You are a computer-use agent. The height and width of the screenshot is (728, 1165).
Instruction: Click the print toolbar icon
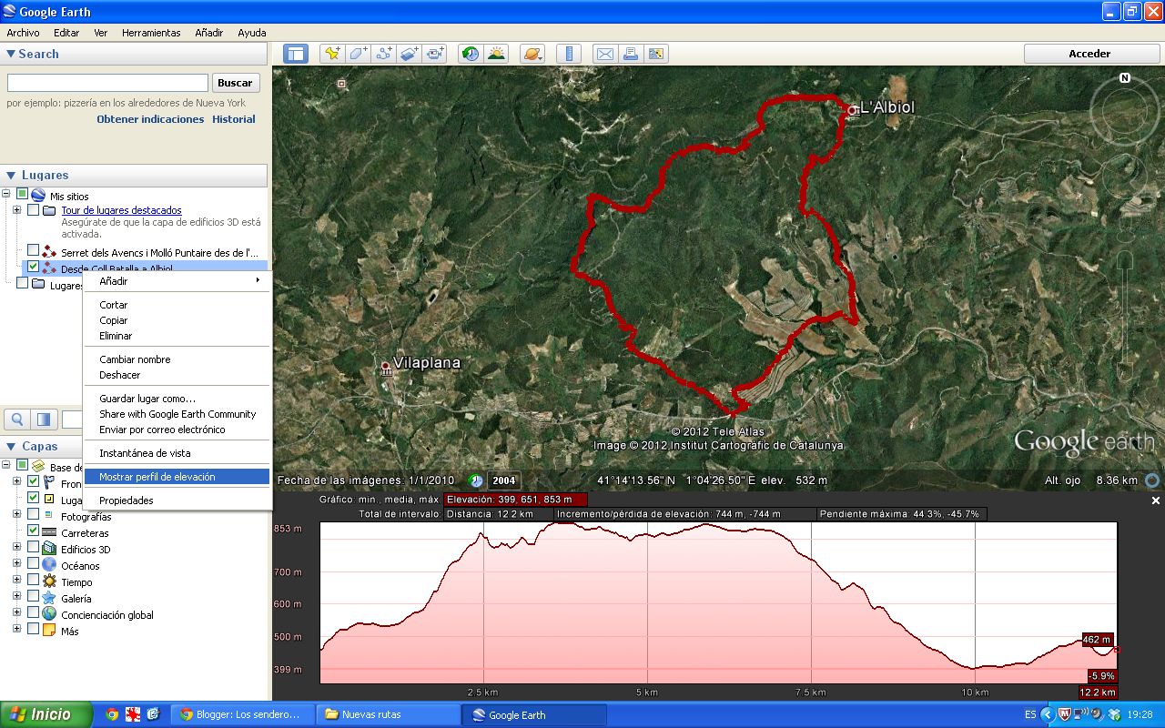[x=630, y=54]
